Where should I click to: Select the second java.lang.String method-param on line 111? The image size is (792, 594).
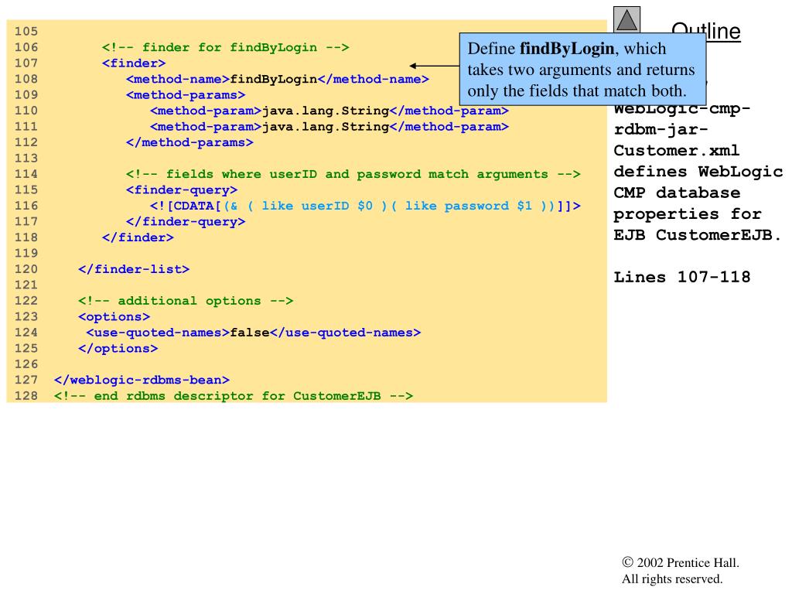pyautogui.click(x=329, y=127)
